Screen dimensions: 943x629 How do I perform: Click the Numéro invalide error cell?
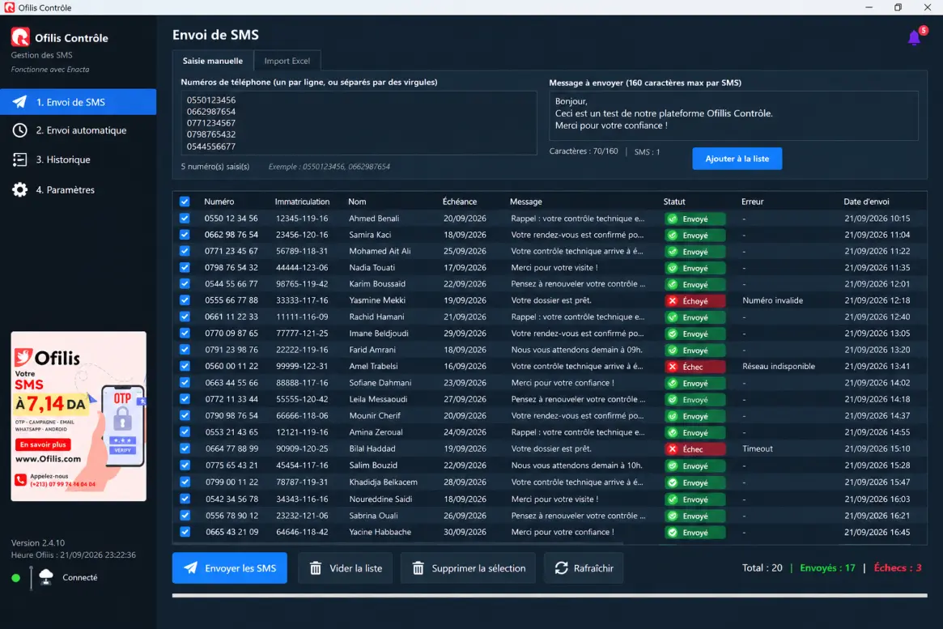(x=772, y=300)
